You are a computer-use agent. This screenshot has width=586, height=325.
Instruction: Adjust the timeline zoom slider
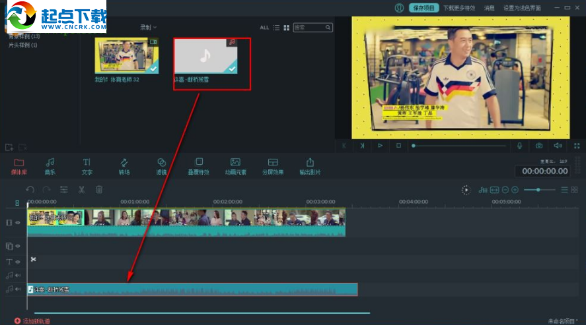coord(538,190)
